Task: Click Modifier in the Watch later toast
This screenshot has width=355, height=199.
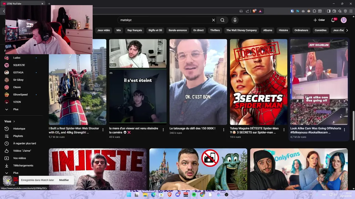Action: click(x=64, y=180)
